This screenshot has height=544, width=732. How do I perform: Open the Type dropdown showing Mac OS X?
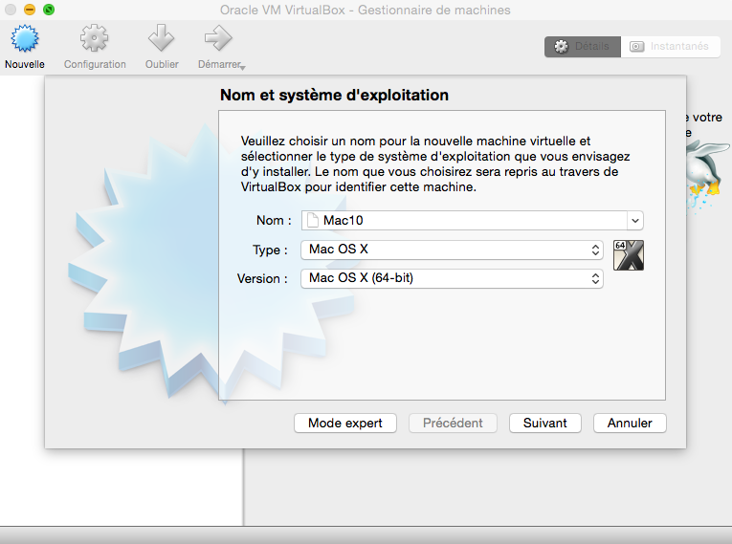point(452,250)
